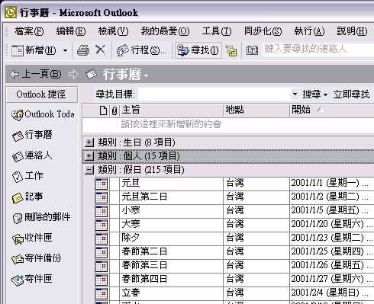Click the 尋找目標 search text field
Image resolution: width=374 pixels, height=304 pixels.
point(214,94)
